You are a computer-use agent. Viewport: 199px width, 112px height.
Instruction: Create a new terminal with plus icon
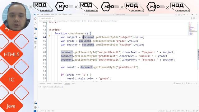183,83
